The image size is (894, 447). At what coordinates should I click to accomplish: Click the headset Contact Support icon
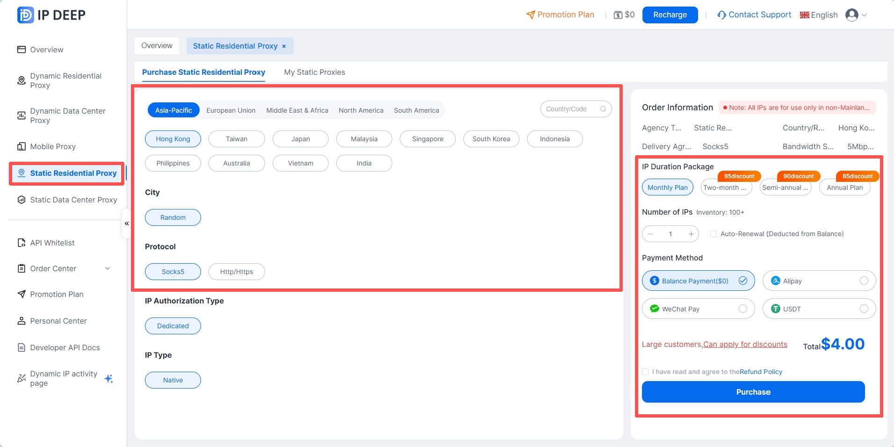pos(720,14)
